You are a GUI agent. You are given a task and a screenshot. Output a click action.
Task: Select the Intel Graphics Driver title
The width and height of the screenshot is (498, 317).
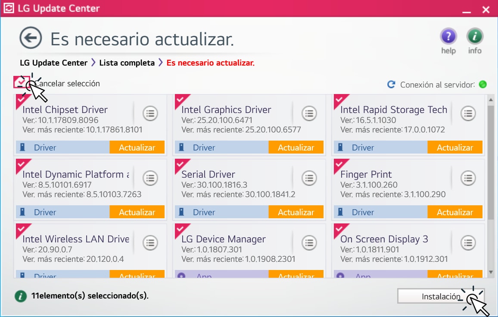coord(226,110)
